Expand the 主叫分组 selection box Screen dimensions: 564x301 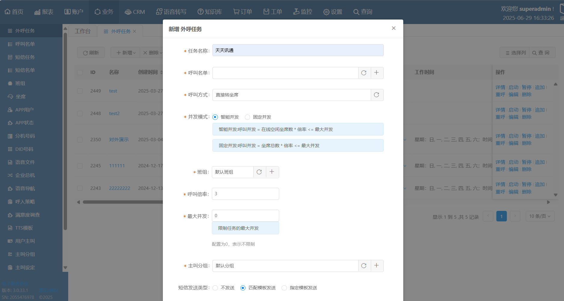pyautogui.click(x=285, y=266)
